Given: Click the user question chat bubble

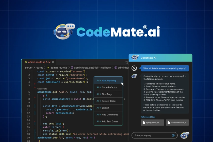Looking at the screenshot, I should (165, 68).
